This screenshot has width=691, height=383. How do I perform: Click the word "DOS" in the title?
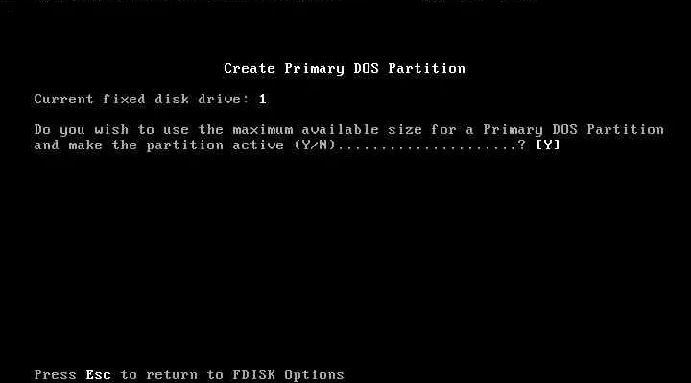click(367, 69)
